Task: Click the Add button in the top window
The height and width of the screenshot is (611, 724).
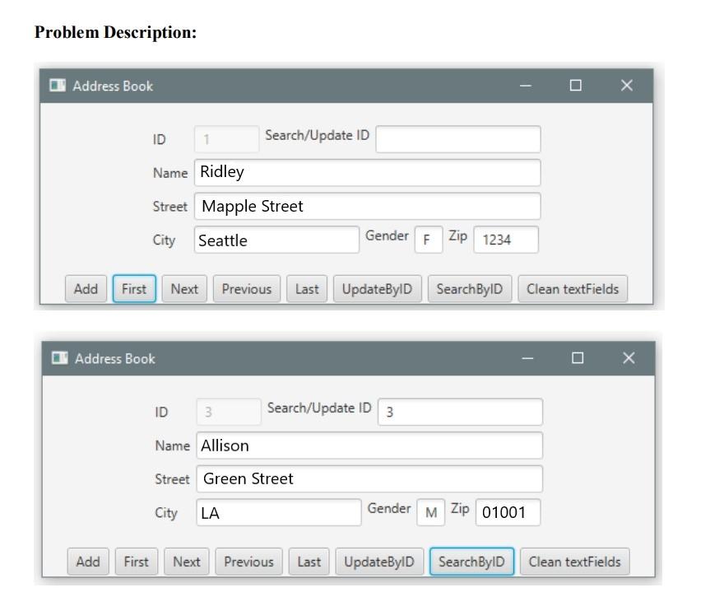Action: [86, 289]
